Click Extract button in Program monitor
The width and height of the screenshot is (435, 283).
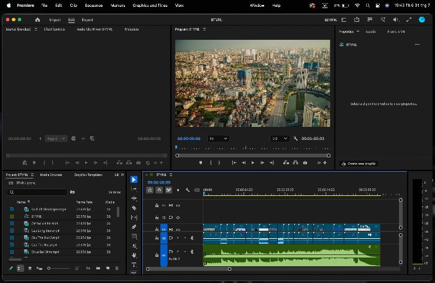[x=295, y=163]
